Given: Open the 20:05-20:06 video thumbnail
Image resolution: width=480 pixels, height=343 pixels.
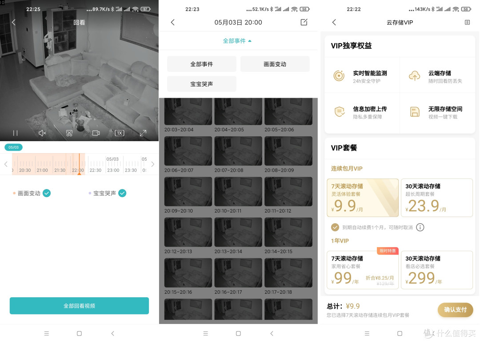Looking at the screenshot, I should point(288,111).
